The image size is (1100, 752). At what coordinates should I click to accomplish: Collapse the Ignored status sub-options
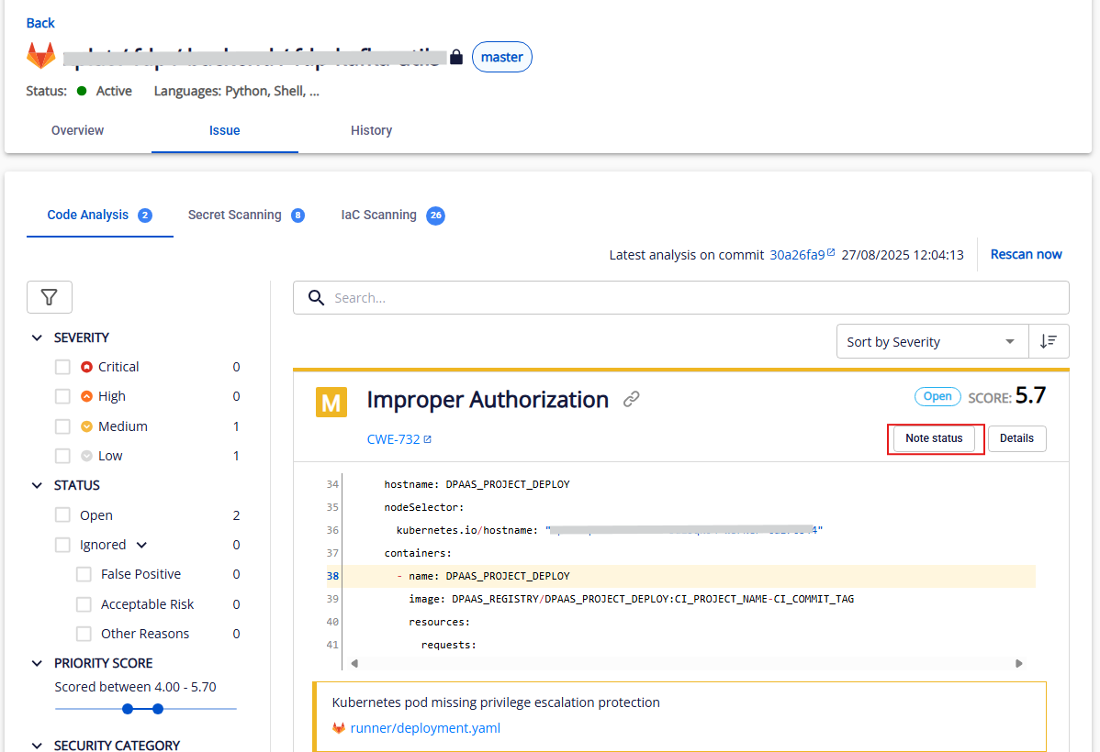click(141, 545)
